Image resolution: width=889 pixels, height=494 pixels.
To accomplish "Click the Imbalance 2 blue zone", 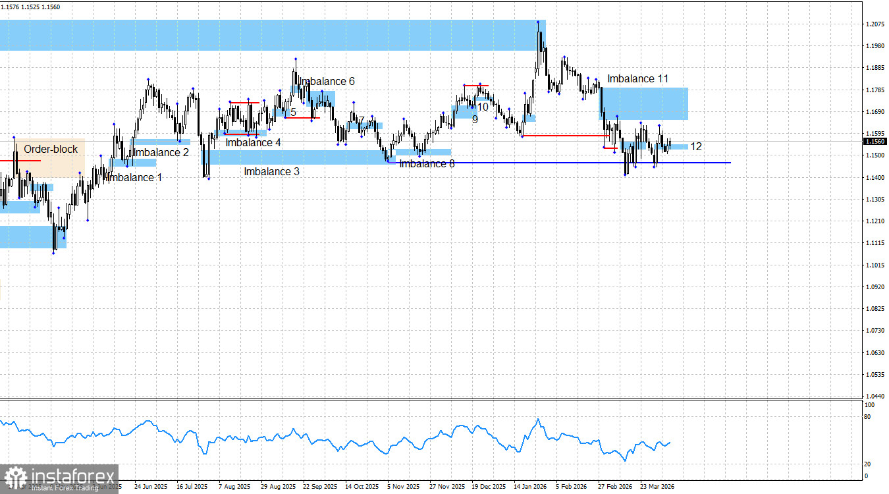I will click(x=161, y=142).
